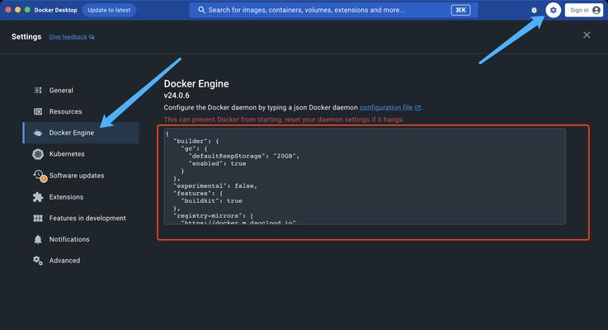608x330 pixels.
Task: Open the settings gear icon
Action: click(x=553, y=10)
